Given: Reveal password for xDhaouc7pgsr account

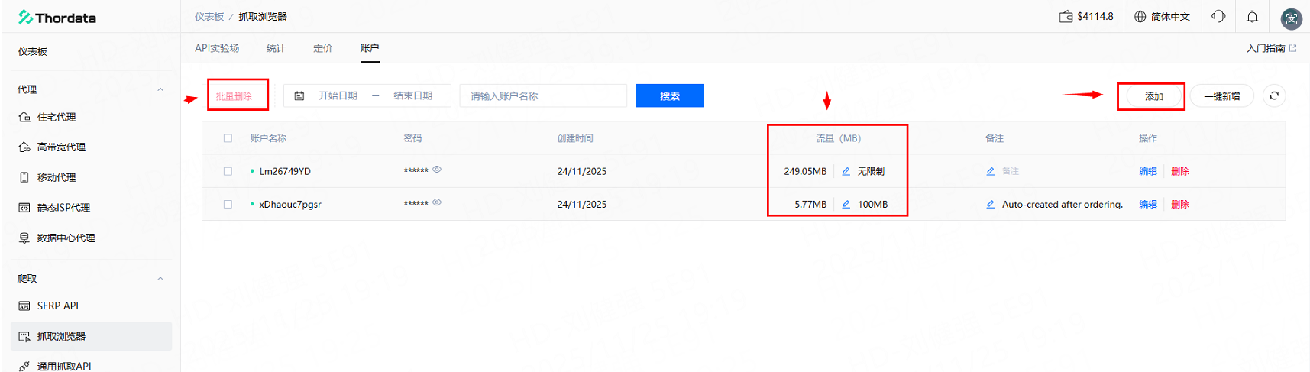Looking at the screenshot, I should click(437, 202).
